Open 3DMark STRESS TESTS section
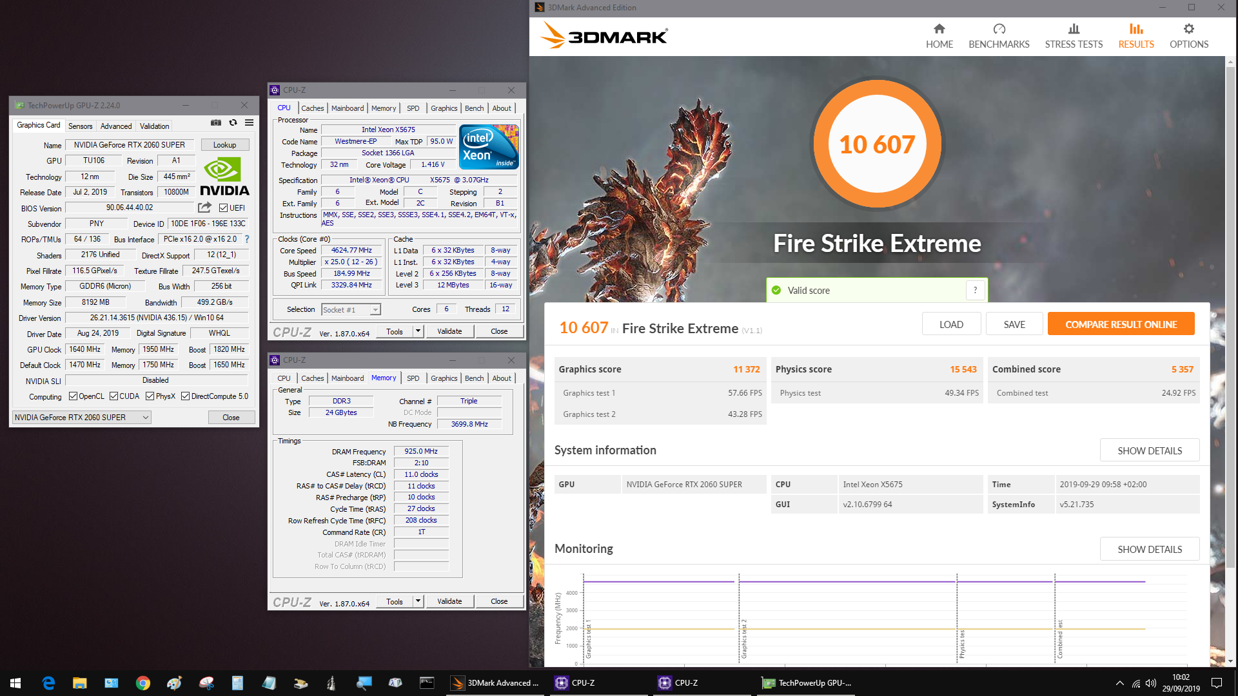Viewport: 1238px width, 696px height. (x=1074, y=36)
